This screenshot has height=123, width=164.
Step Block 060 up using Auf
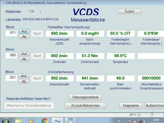coord(24,53)
